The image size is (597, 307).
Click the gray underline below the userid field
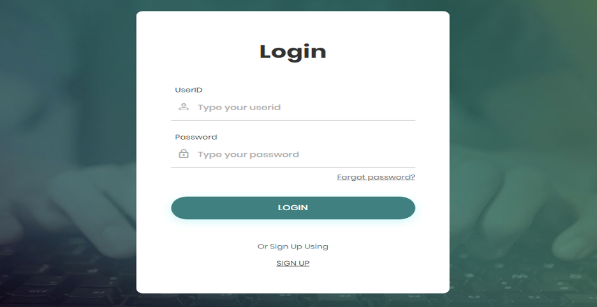[x=293, y=120]
